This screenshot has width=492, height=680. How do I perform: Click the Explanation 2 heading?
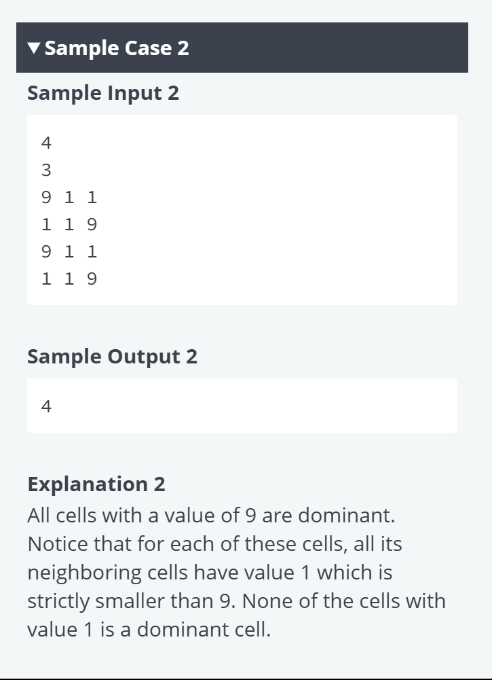(96, 484)
